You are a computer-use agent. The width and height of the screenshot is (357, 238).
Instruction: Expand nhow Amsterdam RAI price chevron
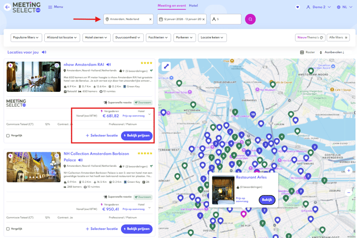point(149,114)
